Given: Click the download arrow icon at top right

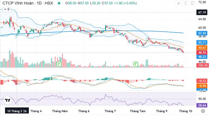Looking at the screenshot, I should tap(179, 3).
